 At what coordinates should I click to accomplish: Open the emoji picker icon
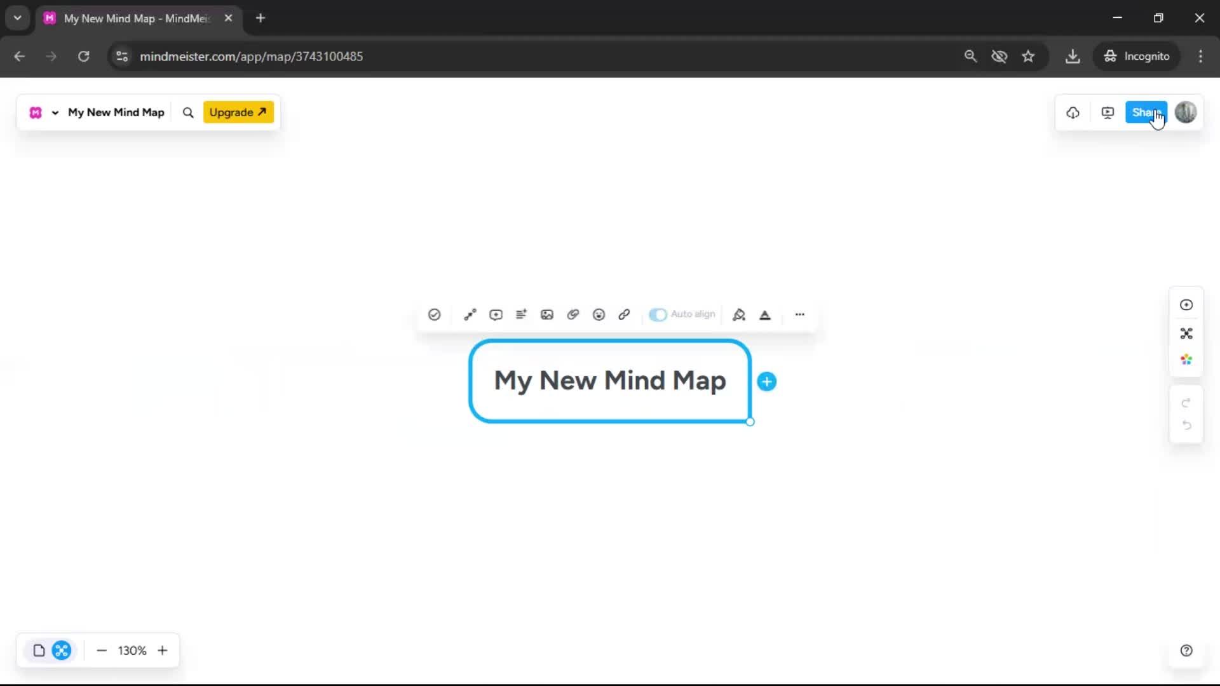pos(599,314)
